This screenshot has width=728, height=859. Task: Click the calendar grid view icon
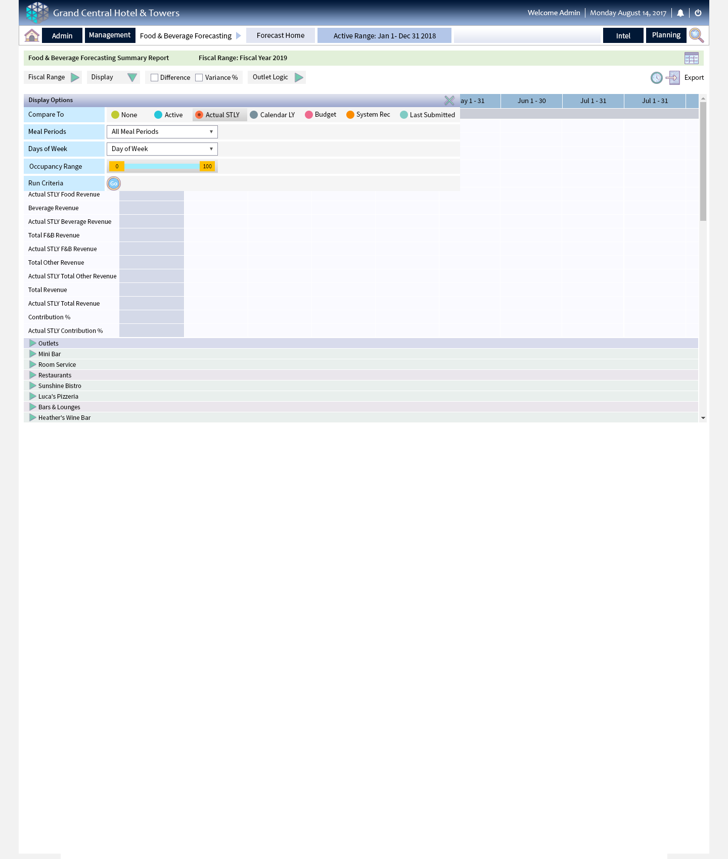point(691,58)
